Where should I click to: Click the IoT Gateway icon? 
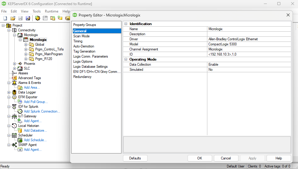pos(14,116)
